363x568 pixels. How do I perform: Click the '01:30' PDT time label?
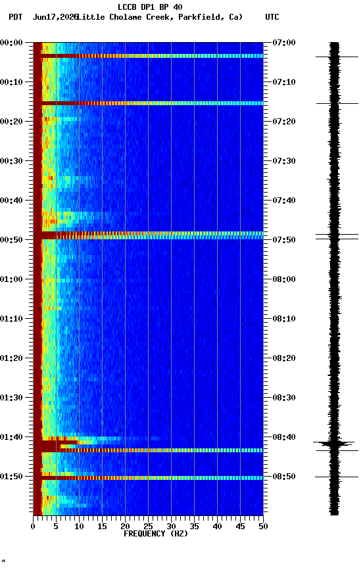point(11,398)
